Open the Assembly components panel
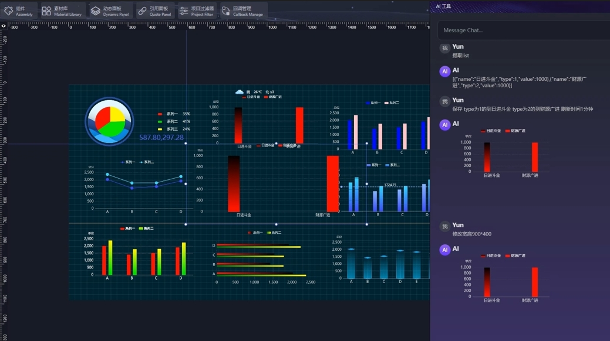Image resolution: width=610 pixels, height=341 pixels. 19,11
